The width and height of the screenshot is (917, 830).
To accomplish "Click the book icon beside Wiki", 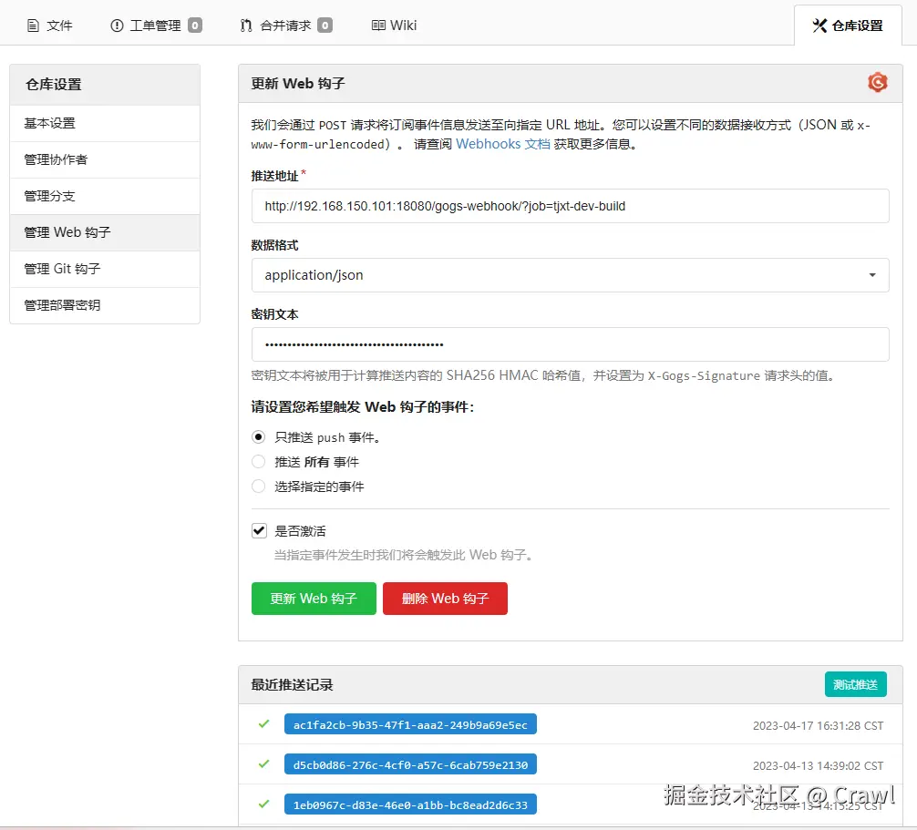I will coord(378,26).
